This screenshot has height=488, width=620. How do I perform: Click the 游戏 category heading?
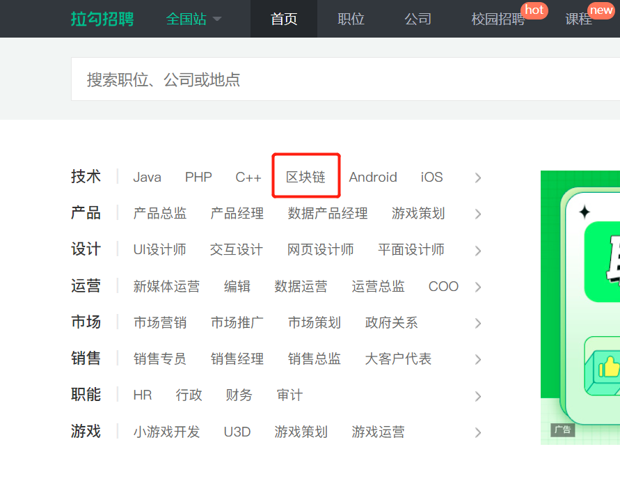(86, 431)
